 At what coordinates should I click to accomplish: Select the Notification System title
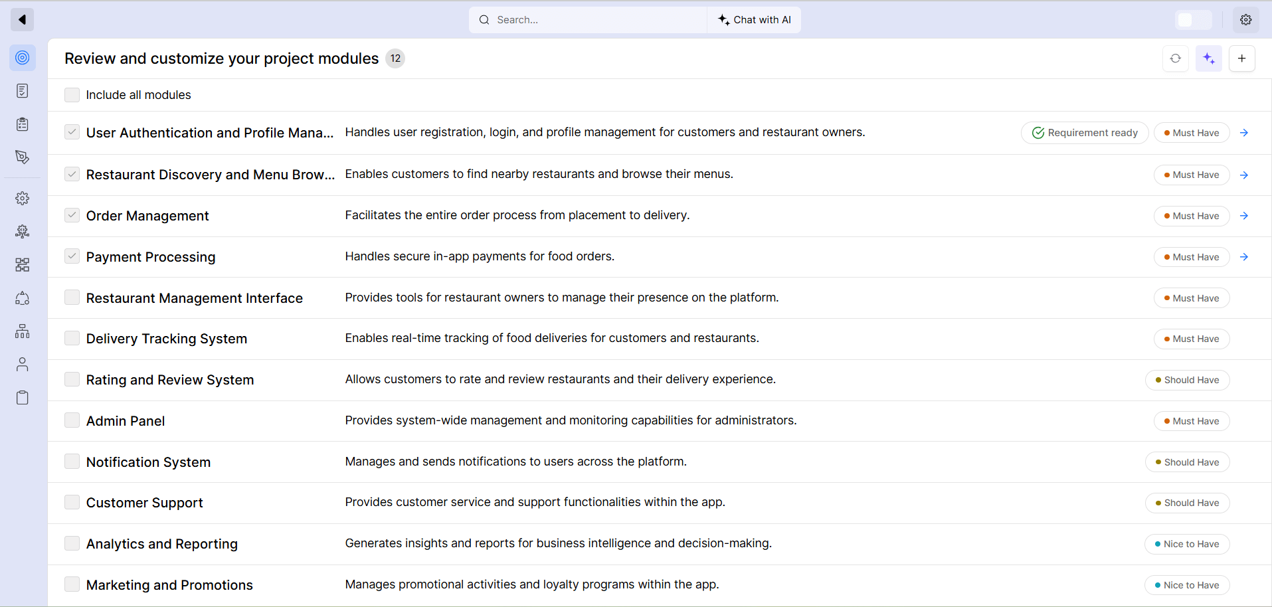[148, 462]
